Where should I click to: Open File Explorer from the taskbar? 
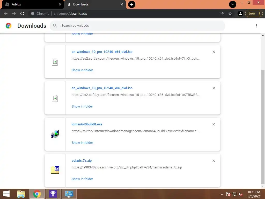[21, 194]
